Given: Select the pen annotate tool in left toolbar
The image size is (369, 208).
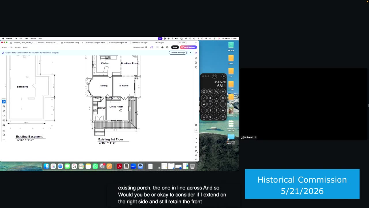Looking at the screenshot, I should click(4, 111).
